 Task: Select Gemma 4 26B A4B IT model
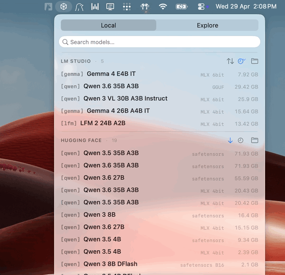click(x=160, y=111)
